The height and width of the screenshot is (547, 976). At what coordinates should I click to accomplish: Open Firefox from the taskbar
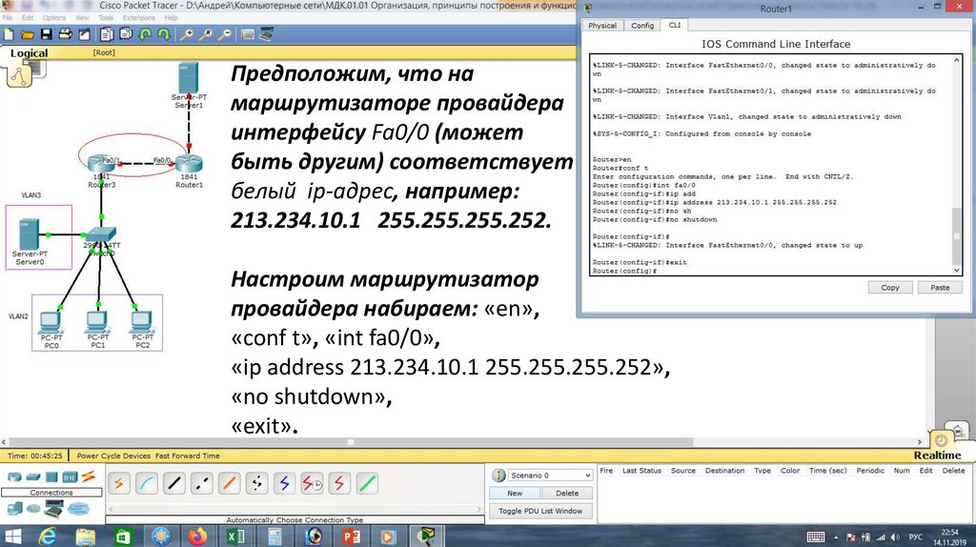(x=198, y=536)
